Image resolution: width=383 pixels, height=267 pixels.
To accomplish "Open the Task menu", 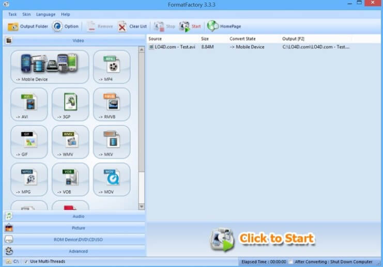I will (12, 14).
